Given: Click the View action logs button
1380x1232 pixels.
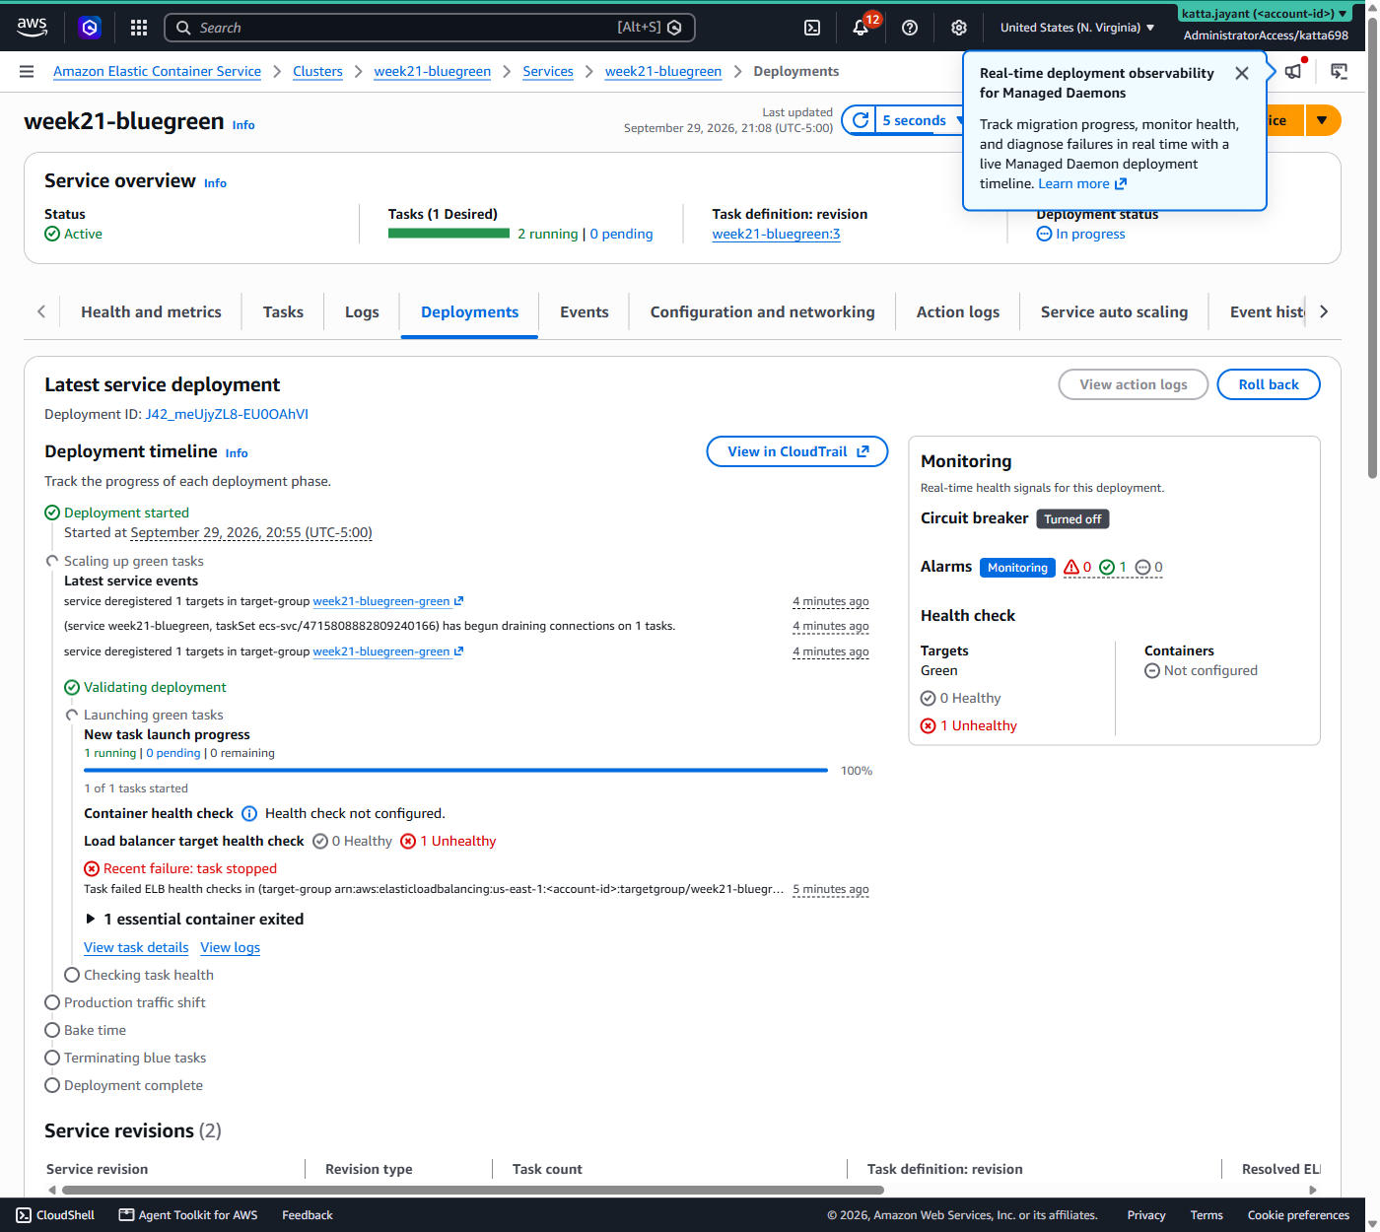Looking at the screenshot, I should pyautogui.click(x=1134, y=384).
